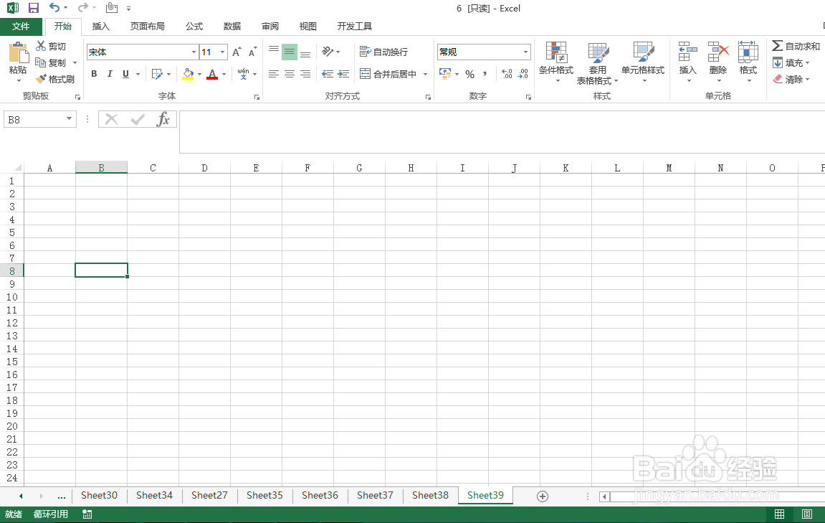
Task: Apply percent style format
Action: click(x=470, y=75)
